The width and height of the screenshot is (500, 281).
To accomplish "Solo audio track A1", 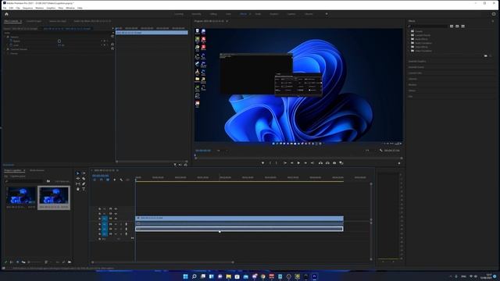I will click(121, 224).
